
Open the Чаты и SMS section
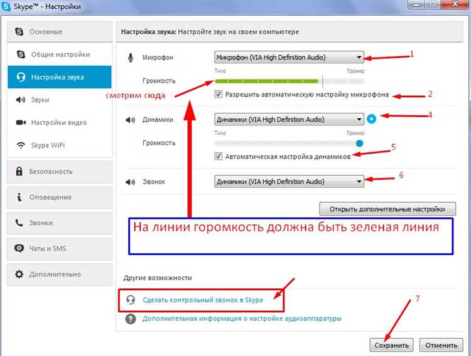pyautogui.click(x=60, y=249)
